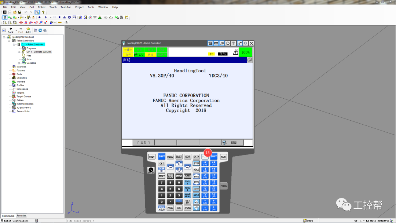The width and height of the screenshot is (396, 223).
Task: Click the Back navigation button in browser
Action: click(x=11, y=30)
